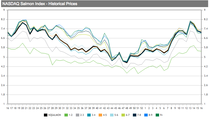
Task: Click the blue 8-9 legend swatch
Action: click(146, 115)
